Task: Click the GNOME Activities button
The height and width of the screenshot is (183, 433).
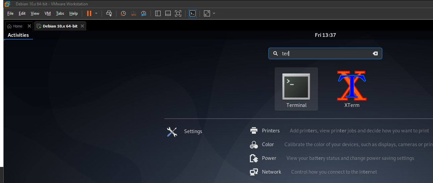Action: coord(18,35)
